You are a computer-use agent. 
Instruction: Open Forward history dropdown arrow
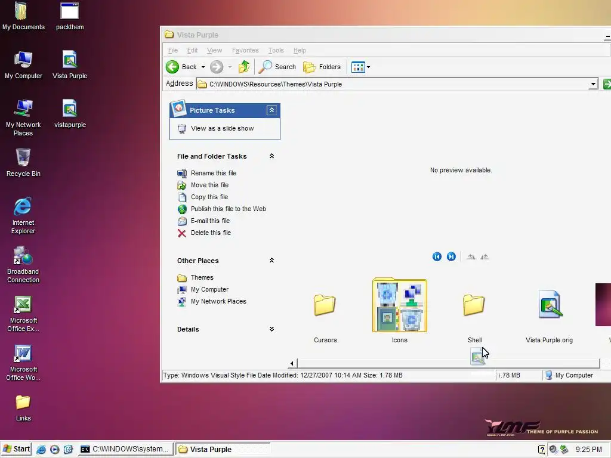[230, 67]
